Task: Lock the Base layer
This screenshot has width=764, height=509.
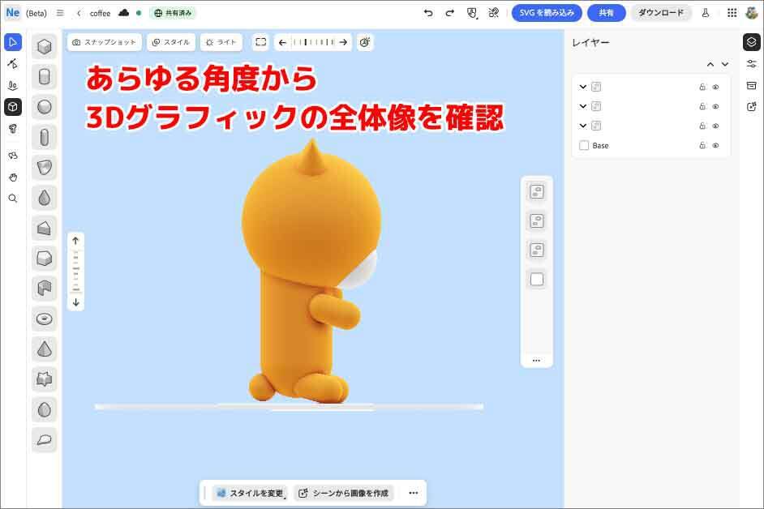Action: click(702, 146)
